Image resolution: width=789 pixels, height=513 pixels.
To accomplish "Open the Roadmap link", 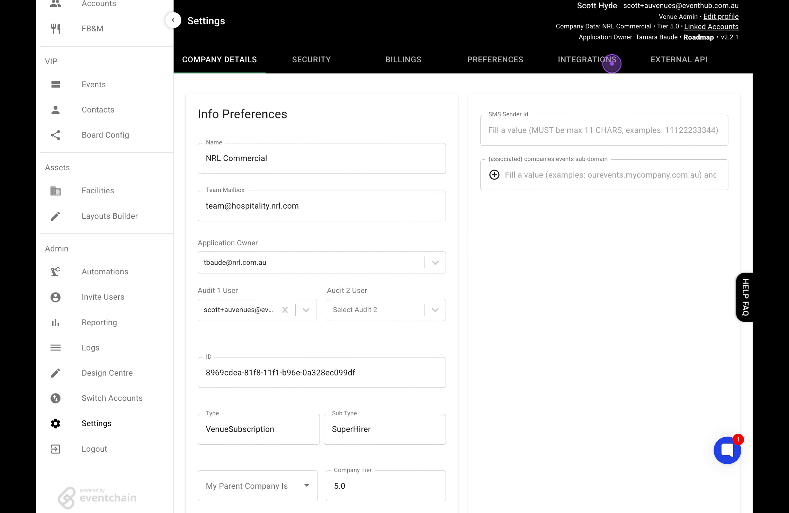I will coord(698,37).
